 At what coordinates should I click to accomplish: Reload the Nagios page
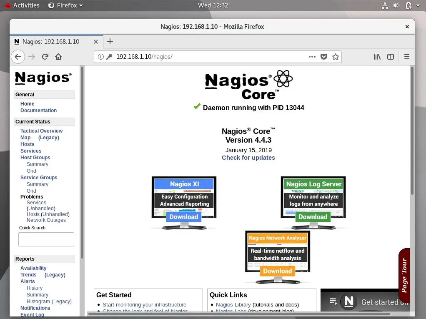[45, 57]
